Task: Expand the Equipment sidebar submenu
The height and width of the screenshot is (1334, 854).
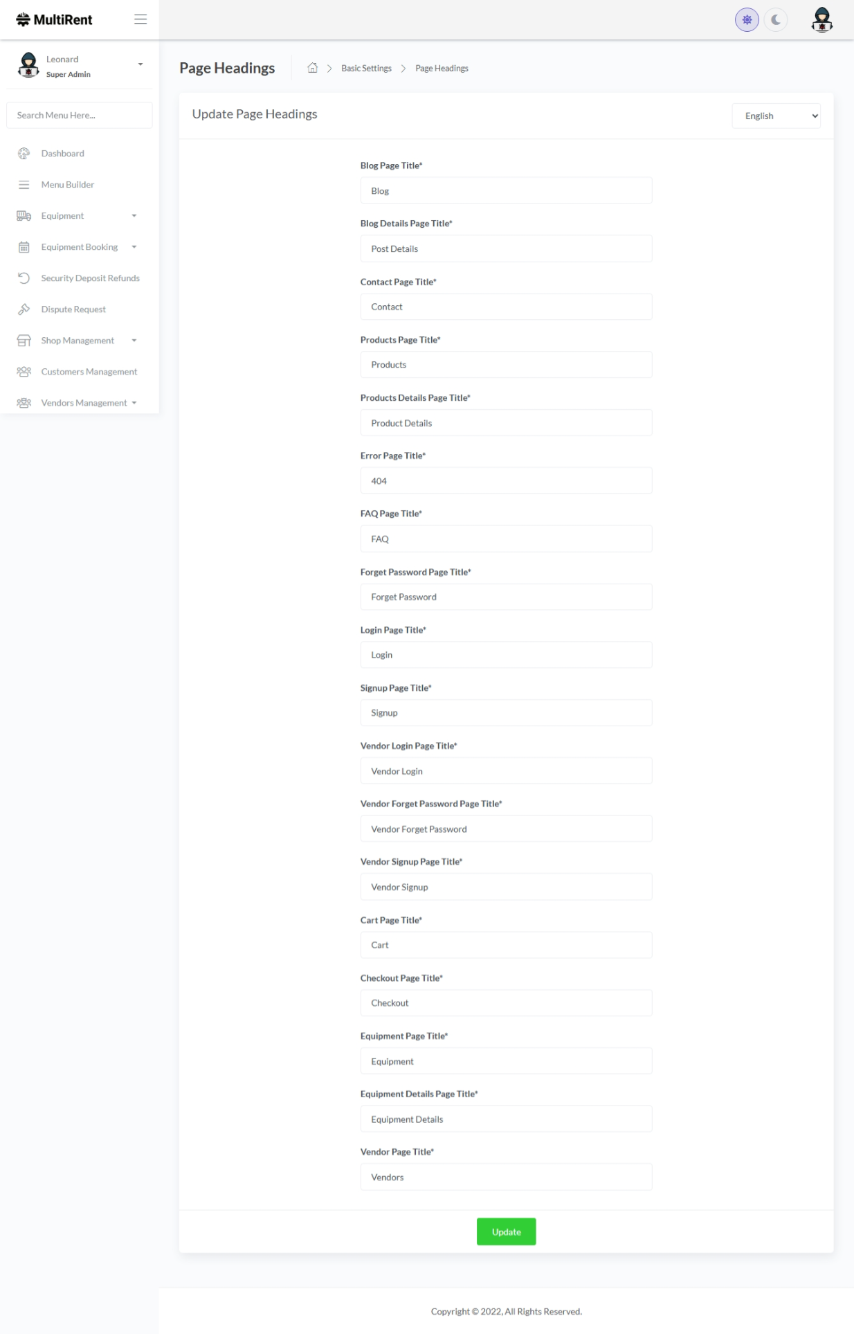Action: [134, 216]
